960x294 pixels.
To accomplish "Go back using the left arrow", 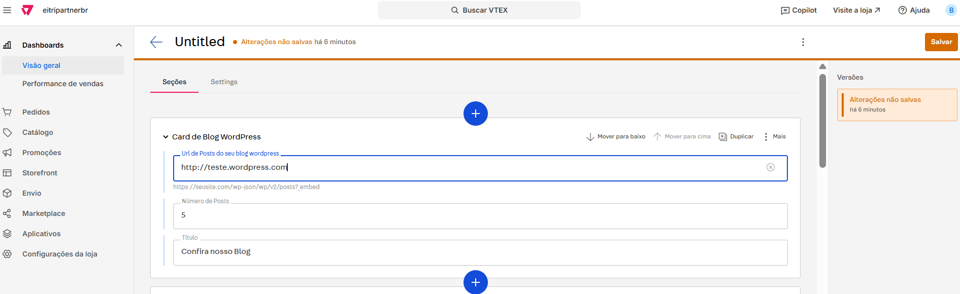I will (156, 42).
